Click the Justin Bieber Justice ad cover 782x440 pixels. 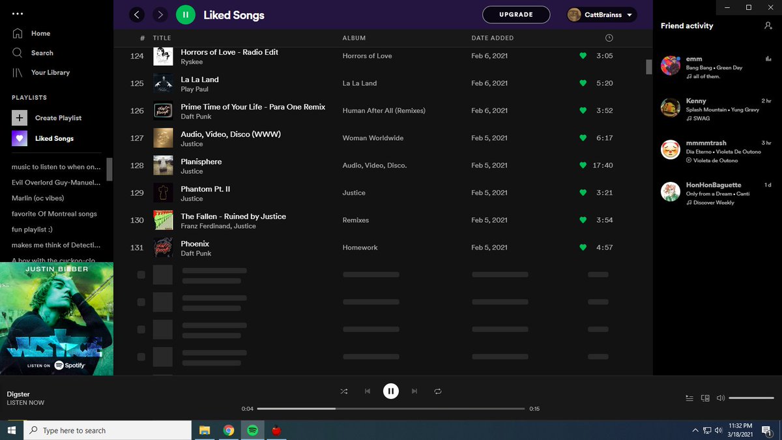coord(57,319)
